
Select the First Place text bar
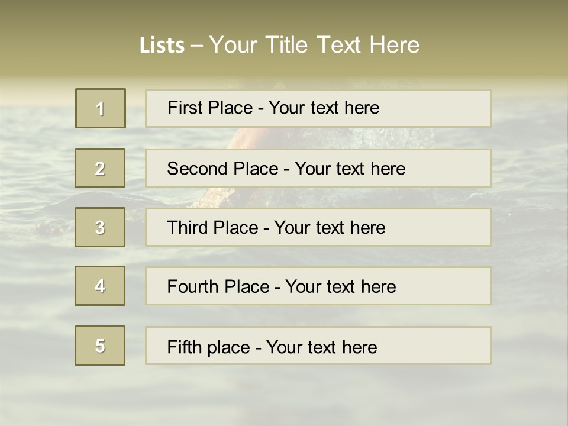click(318, 108)
